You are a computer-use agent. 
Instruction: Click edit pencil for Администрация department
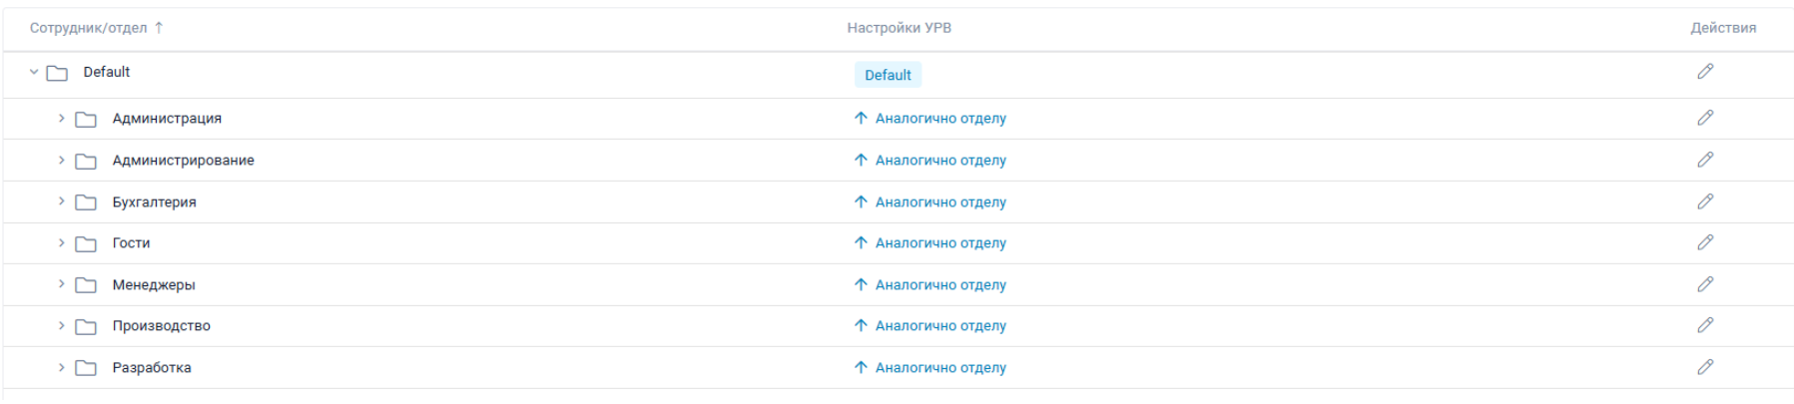pyautogui.click(x=1705, y=118)
